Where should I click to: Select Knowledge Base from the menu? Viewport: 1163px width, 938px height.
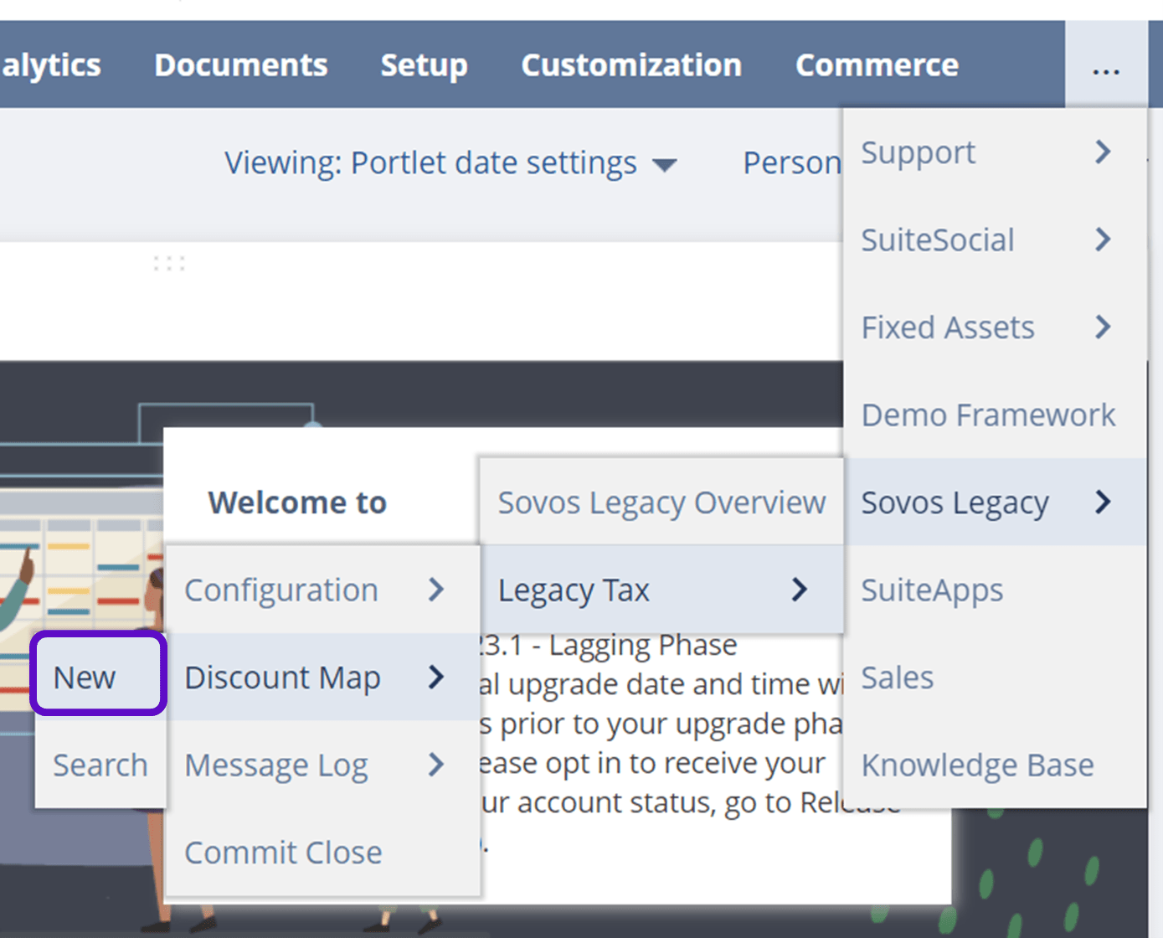(977, 765)
